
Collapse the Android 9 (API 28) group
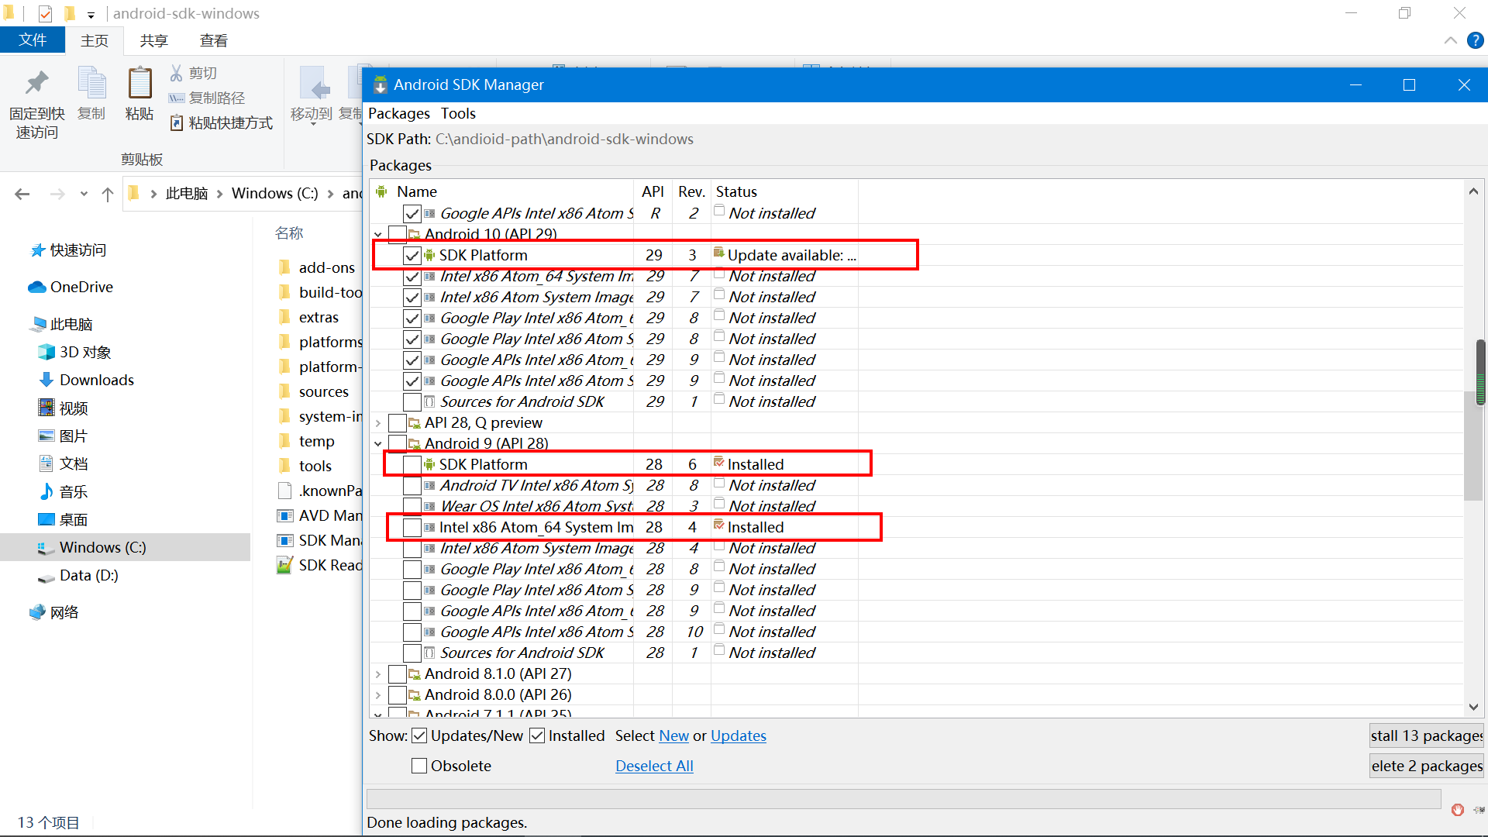378,444
